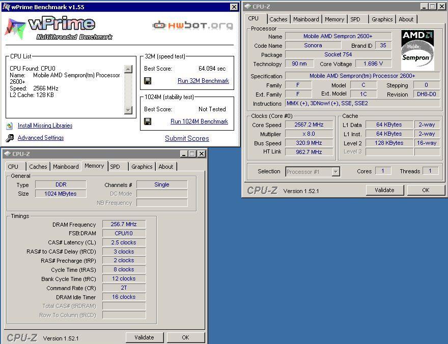Click the Core Speed value 2567.2 MHz
448x344 pixels.
[x=309, y=124]
